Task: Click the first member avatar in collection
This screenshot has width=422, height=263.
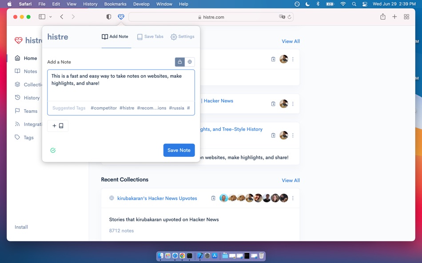Action: pyautogui.click(x=223, y=198)
